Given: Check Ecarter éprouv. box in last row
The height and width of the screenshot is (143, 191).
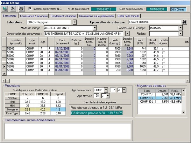Looking at the screenshot, I should [x=164, y=70].
